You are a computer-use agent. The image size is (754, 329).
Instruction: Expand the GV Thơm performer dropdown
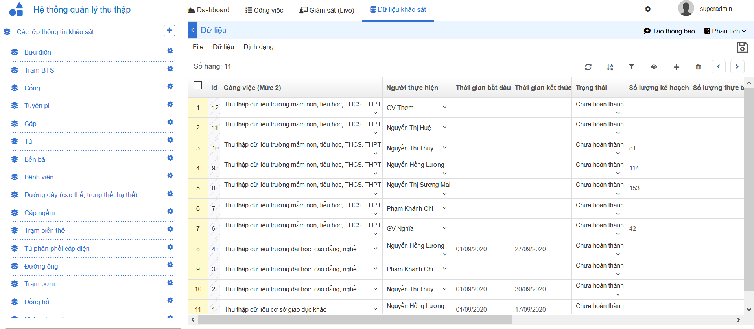point(444,107)
